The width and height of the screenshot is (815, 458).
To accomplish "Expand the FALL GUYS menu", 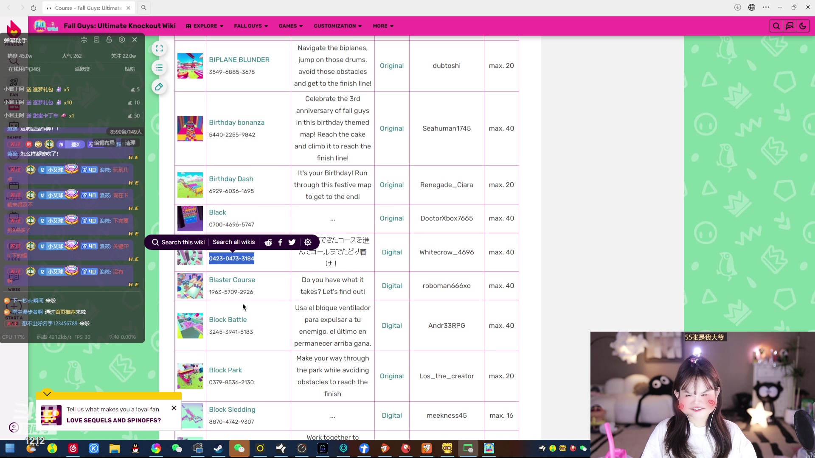I will point(251,26).
